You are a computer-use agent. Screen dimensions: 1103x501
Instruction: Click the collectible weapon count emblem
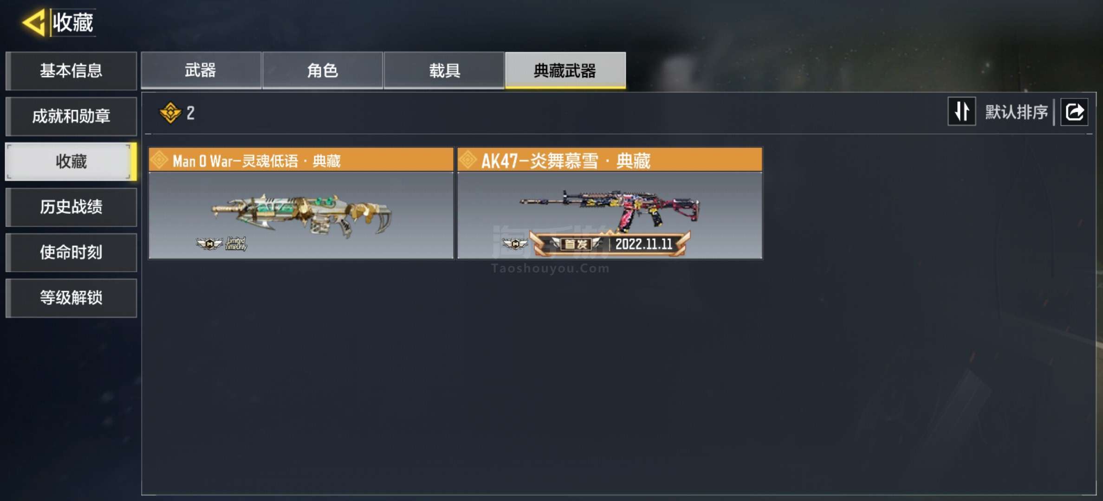click(x=170, y=113)
